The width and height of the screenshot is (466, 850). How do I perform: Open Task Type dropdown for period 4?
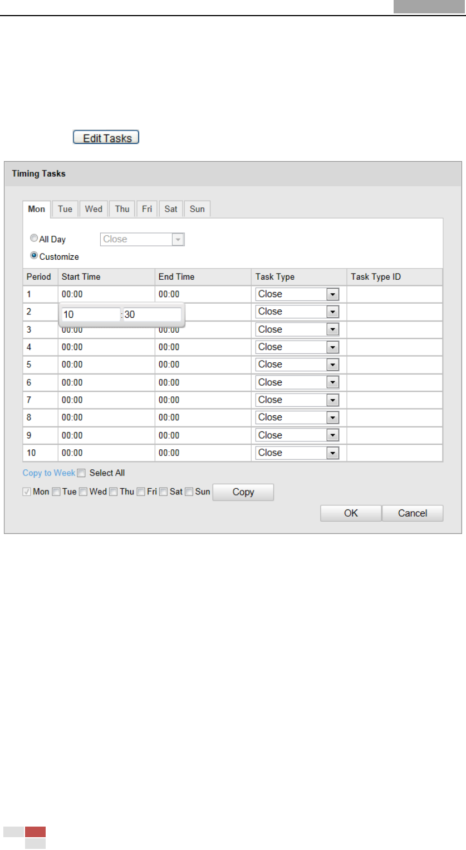(x=297, y=347)
